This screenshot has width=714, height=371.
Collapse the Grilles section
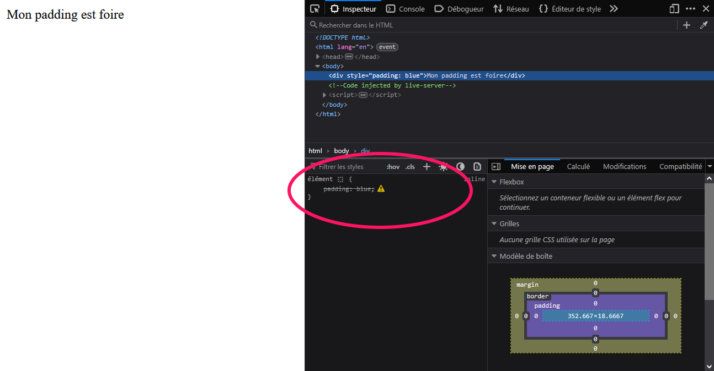point(494,223)
